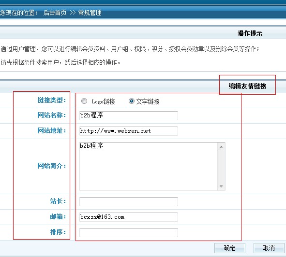Click the hint line starting 请先根据条件搜索用户
This screenshot has height=257, width=286.
60,62
